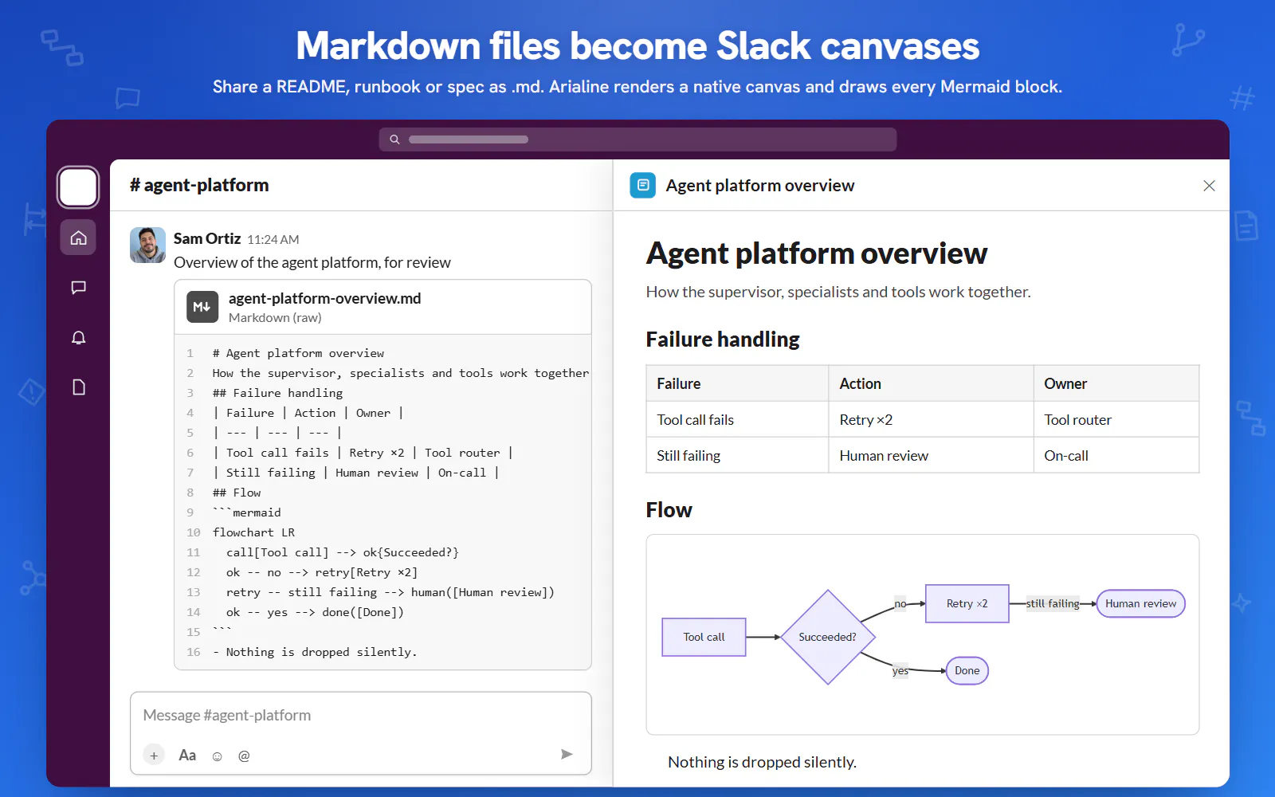Click the Action column header
The width and height of the screenshot is (1275, 797).
931,383
